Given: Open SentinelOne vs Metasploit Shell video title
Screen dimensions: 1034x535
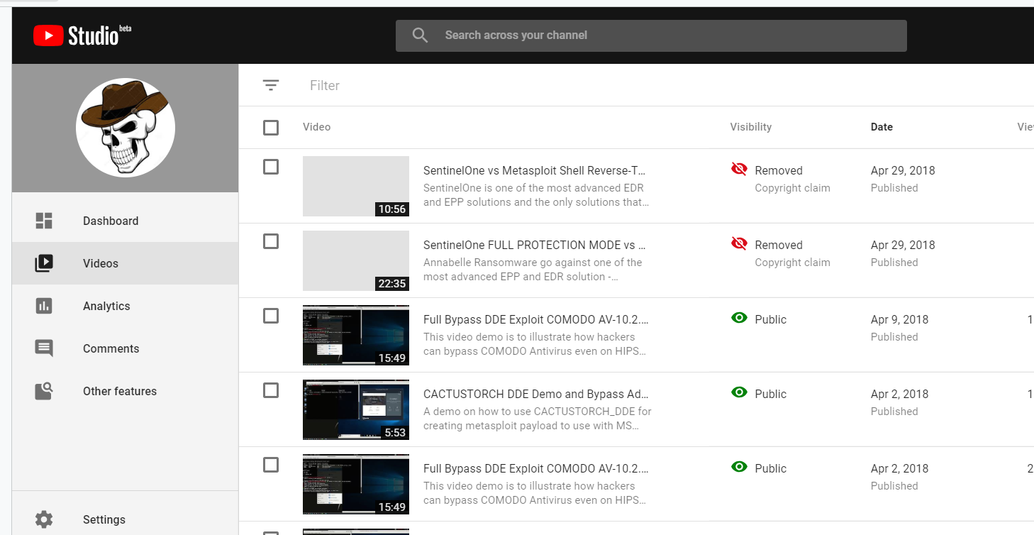Looking at the screenshot, I should click(535, 170).
